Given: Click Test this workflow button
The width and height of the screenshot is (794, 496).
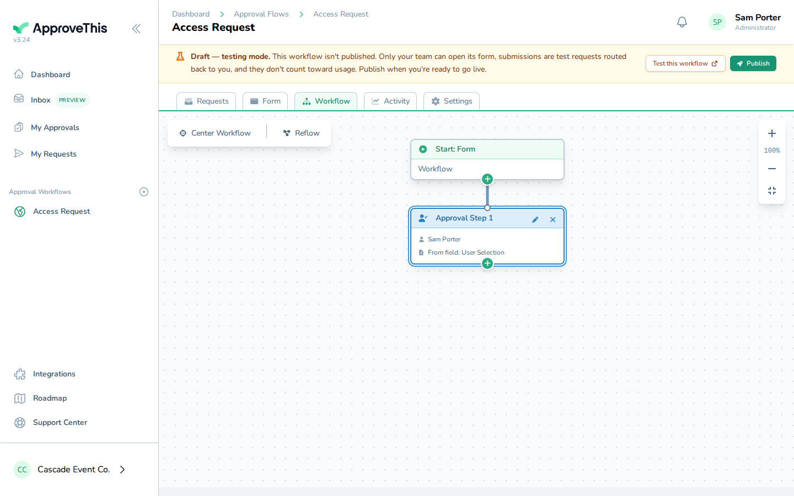Looking at the screenshot, I should pyautogui.click(x=685, y=63).
